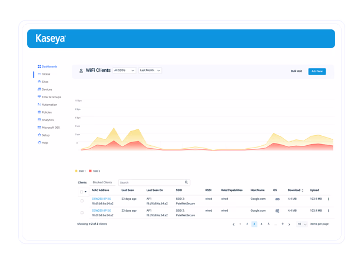
Task: Open Microsoft 365 in the sidebar
Action: point(49,128)
